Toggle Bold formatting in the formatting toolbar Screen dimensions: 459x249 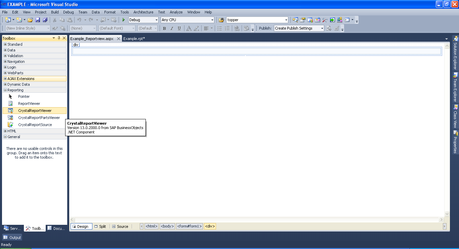coord(164,28)
